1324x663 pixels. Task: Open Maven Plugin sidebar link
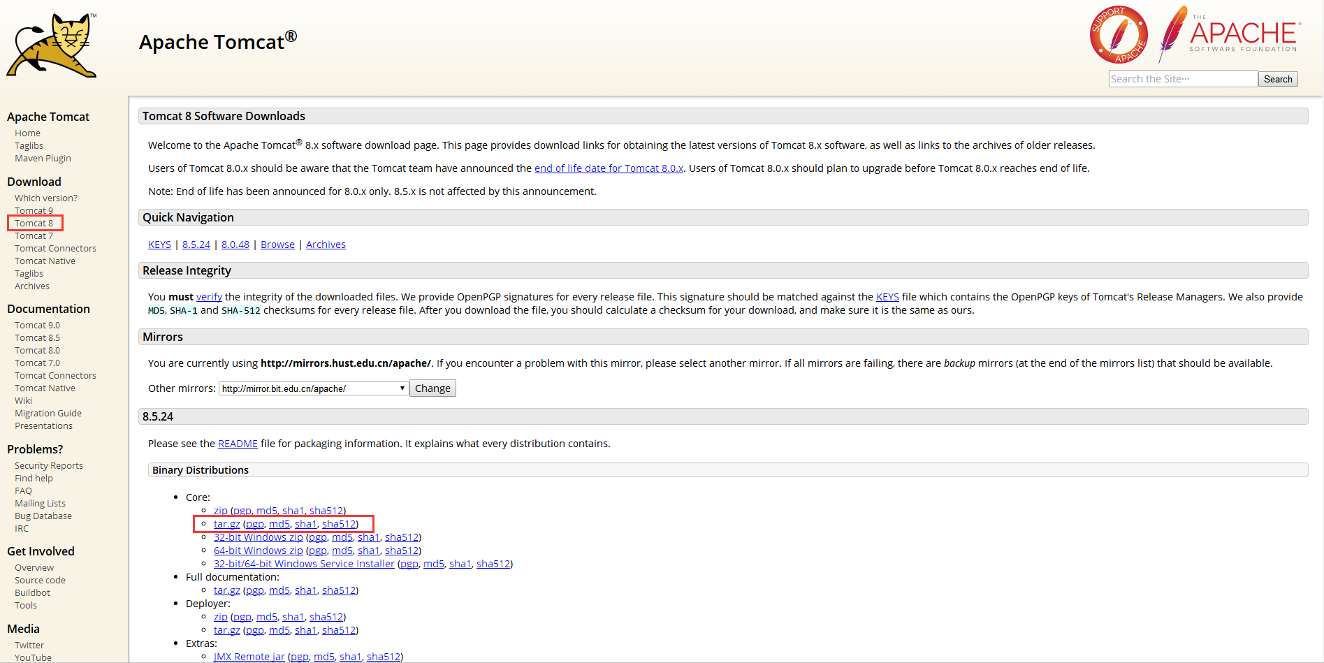43,159
